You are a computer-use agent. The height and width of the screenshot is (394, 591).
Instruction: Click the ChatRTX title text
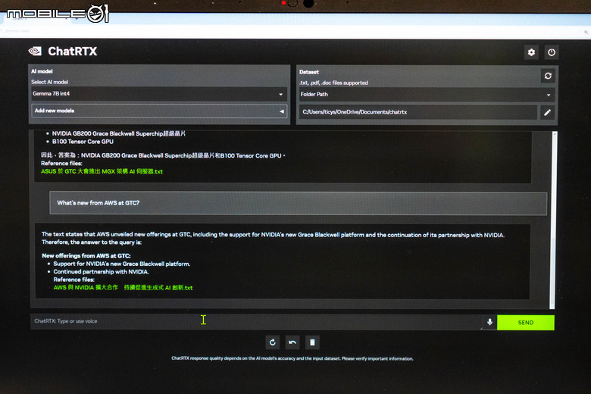(x=73, y=52)
